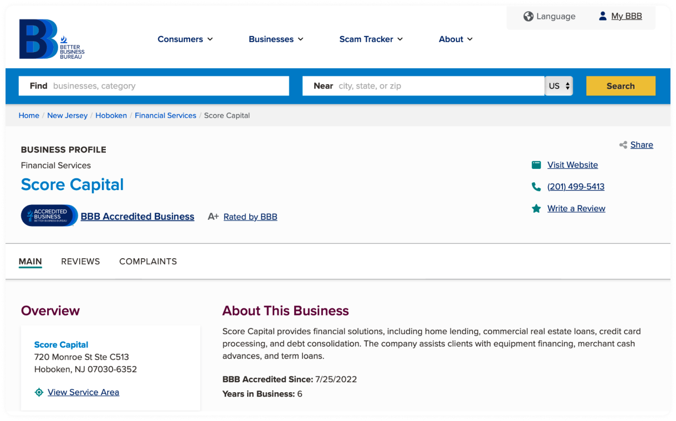Click Years in Business: 6 text
The height and width of the screenshot is (421, 676).
(x=262, y=394)
